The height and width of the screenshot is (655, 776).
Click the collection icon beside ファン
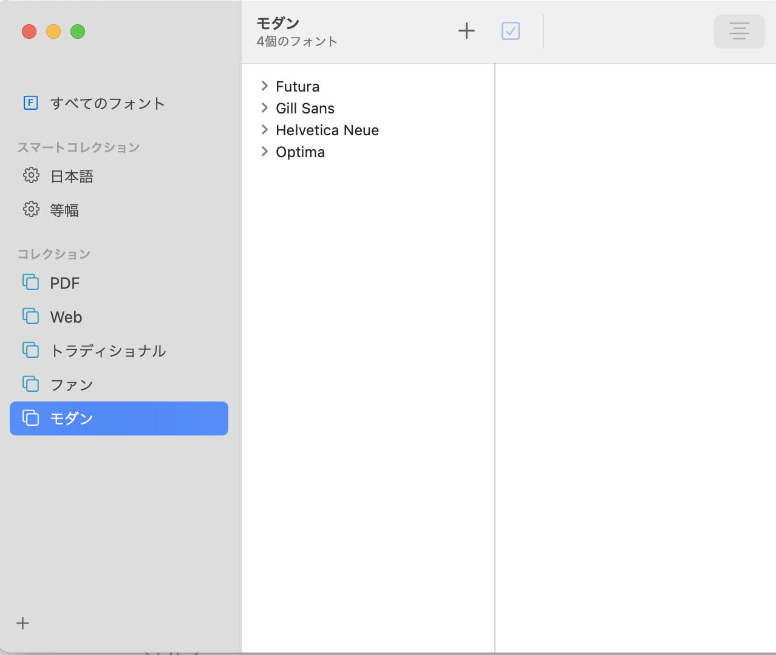[x=30, y=384]
